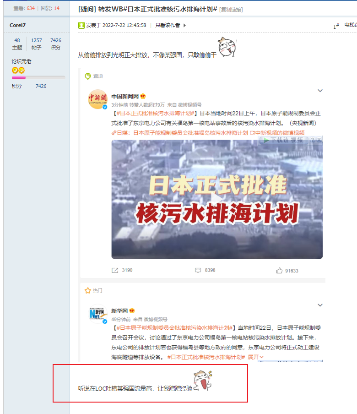Close the video download overlay bar
The height and width of the screenshot is (414, 357).
click(319, 140)
